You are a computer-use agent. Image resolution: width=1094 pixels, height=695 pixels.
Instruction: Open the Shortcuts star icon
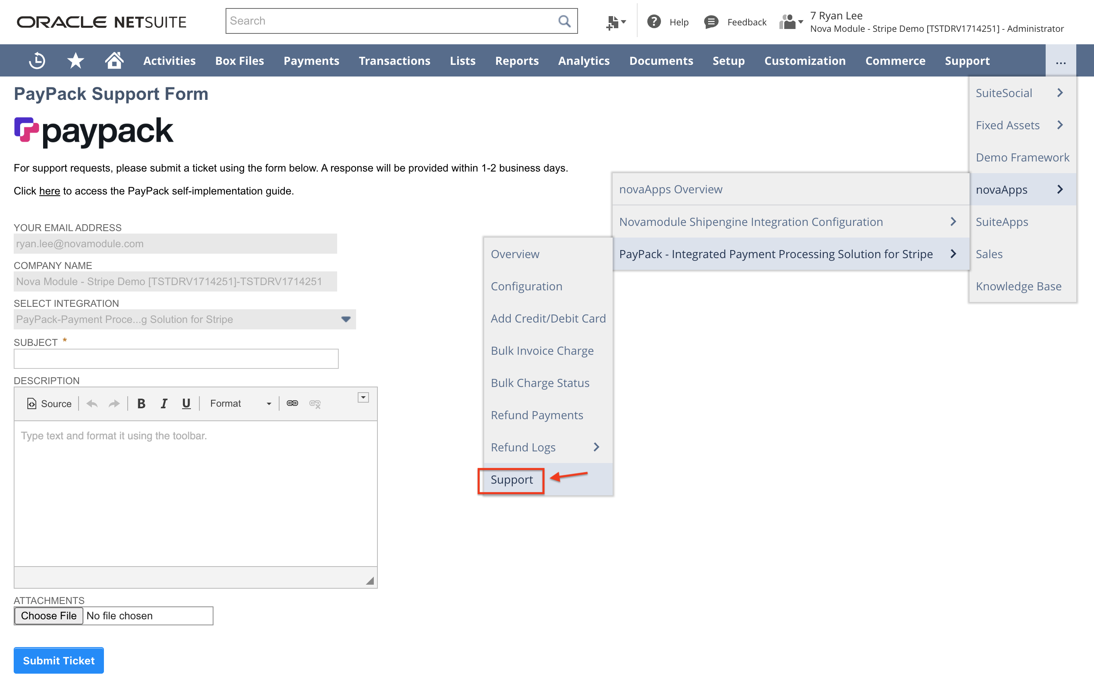pyautogui.click(x=75, y=61)
